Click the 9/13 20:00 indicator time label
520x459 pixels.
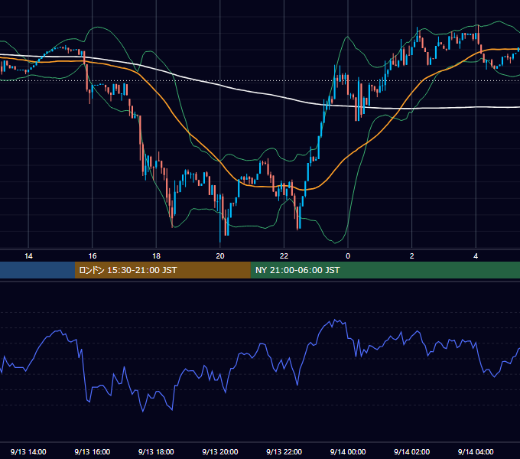tap(220, 451)
